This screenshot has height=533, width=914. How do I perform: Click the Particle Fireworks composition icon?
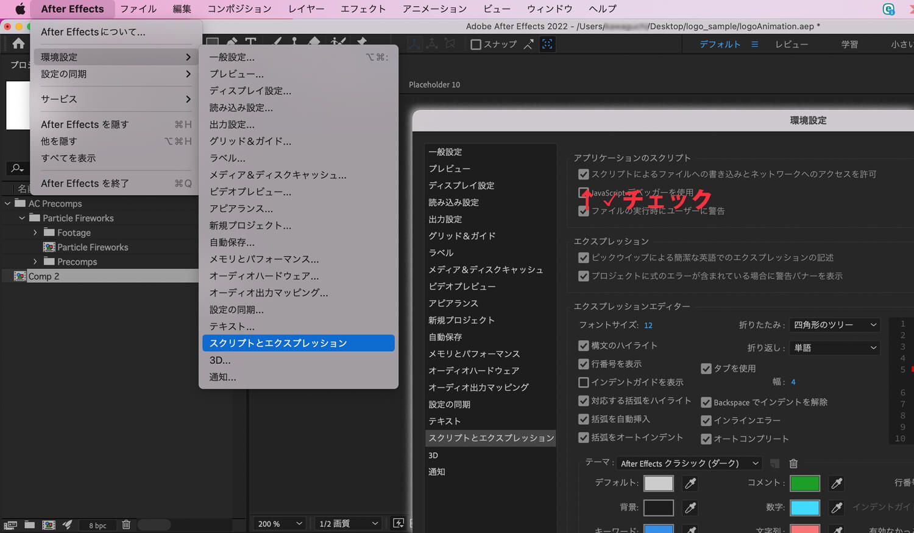tap(49, 247)
